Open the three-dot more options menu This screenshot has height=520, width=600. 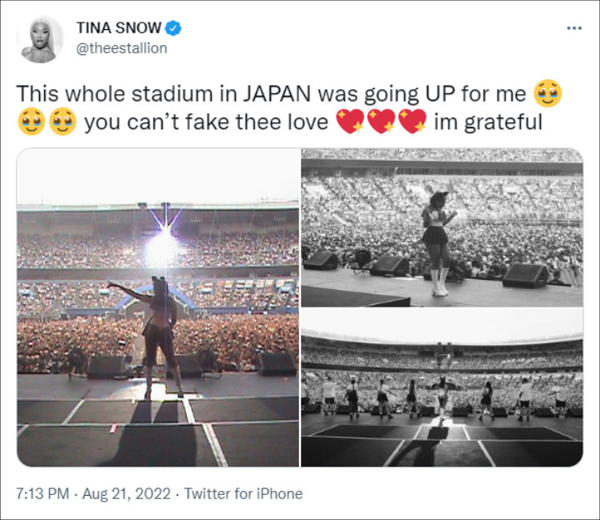[574, 28]
